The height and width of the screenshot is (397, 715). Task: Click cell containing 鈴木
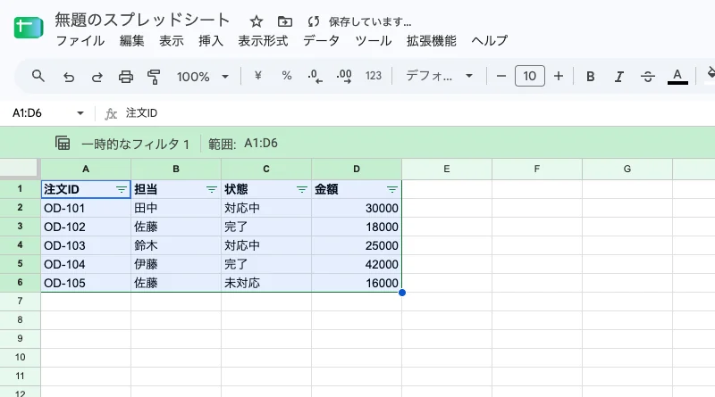tap(176, 245)
